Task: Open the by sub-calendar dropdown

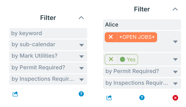Action: click(48, 45)
